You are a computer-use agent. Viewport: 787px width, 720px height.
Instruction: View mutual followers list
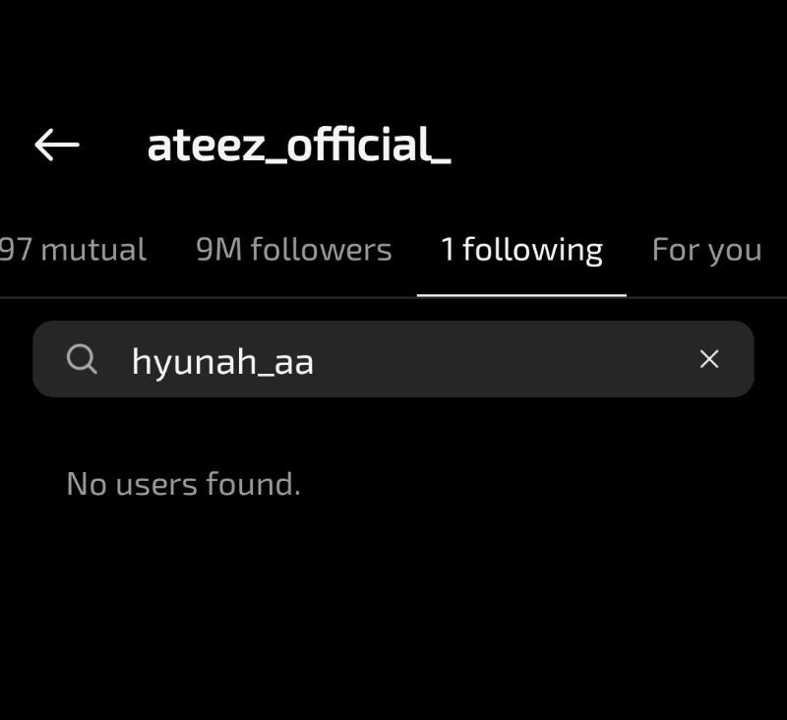(72, 250)
